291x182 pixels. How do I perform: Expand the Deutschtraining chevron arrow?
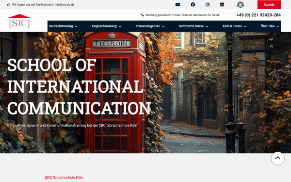(76, 26)
